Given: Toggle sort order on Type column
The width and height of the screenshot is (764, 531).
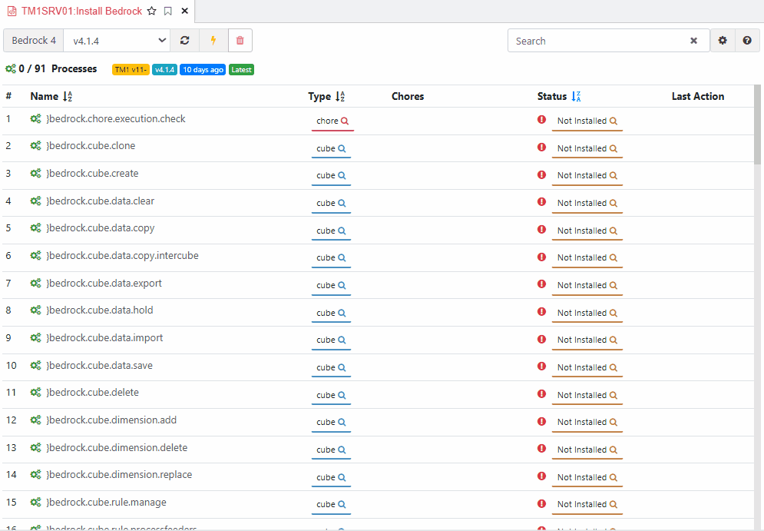Looking at the screenshot, I should [x=340, y=97].
